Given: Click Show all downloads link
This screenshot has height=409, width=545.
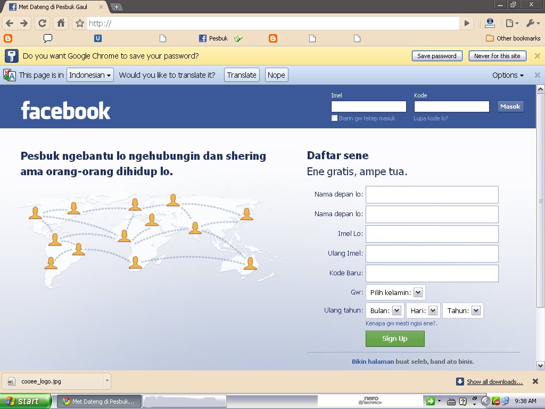Looking at the screenshot, I should click(x=494, y=382).
